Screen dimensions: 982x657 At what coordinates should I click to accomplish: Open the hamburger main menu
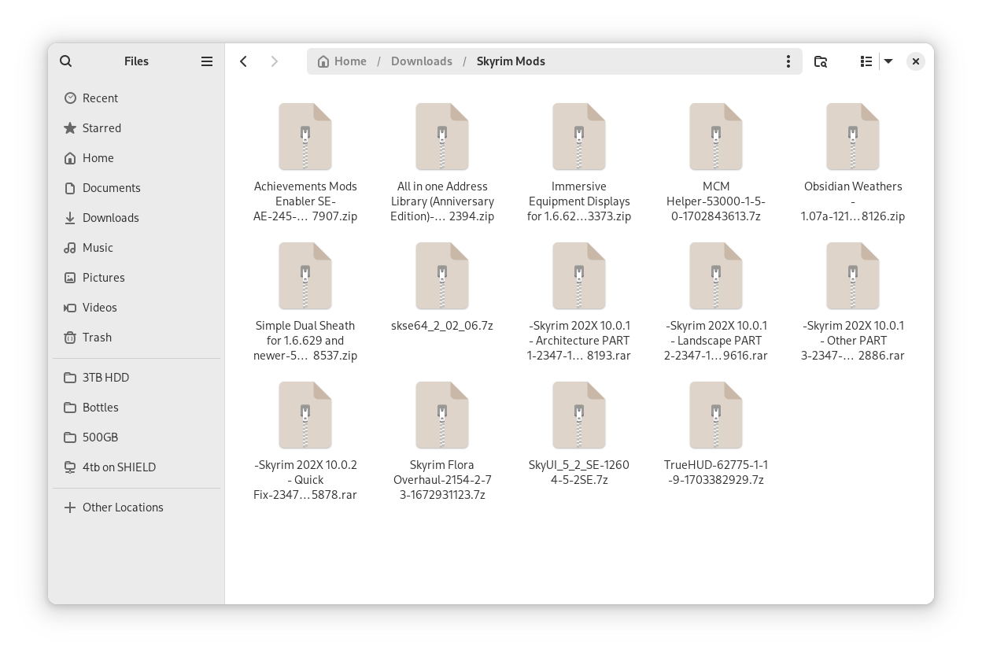[207, 61]
